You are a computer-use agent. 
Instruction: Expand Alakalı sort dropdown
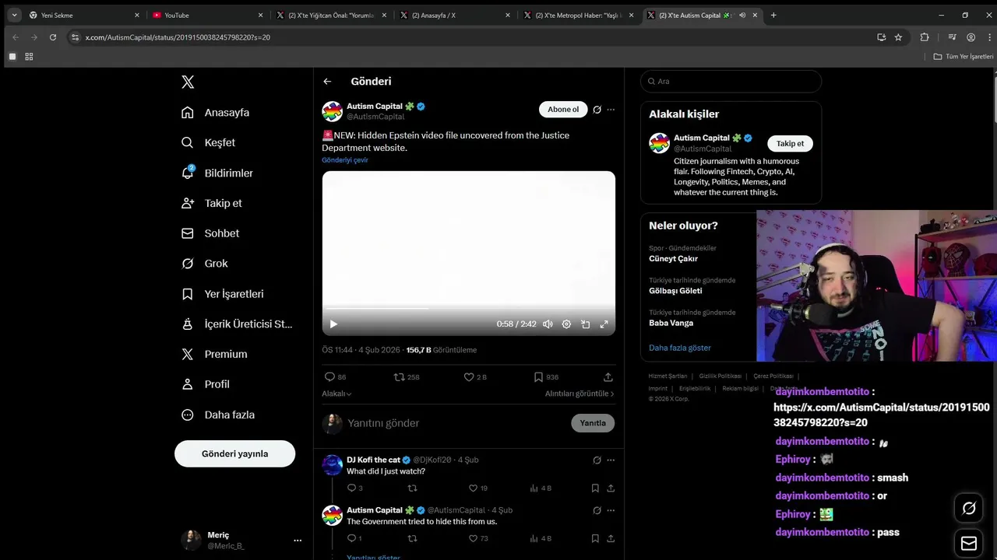pyautogui.click(x=336, y=394)
